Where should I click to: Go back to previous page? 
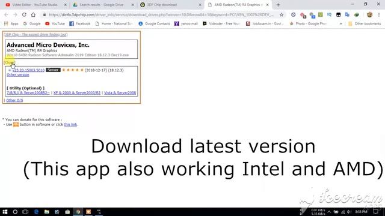[7, 14]
